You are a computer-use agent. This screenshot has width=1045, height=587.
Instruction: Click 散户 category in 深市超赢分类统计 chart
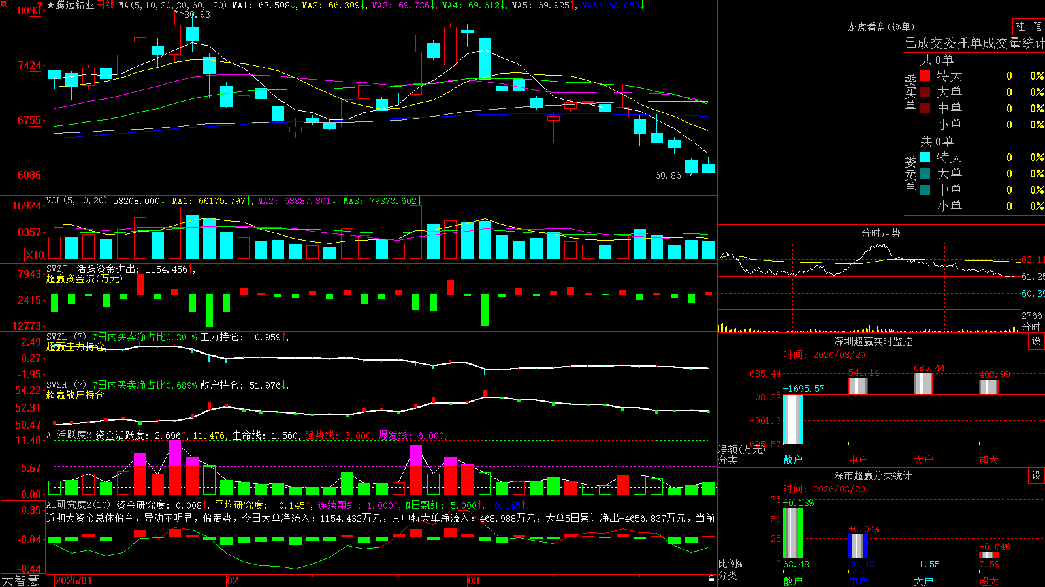(793, 580)
